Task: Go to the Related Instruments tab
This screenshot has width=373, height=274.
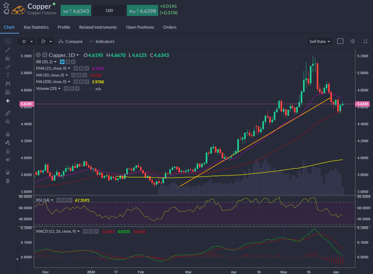Action: tap(98, 27)
